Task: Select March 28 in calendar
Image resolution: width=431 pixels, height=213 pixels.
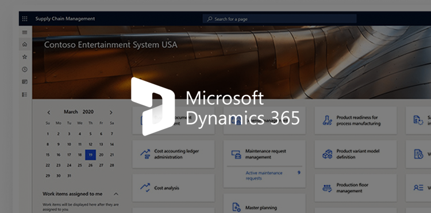Action: 112,165
